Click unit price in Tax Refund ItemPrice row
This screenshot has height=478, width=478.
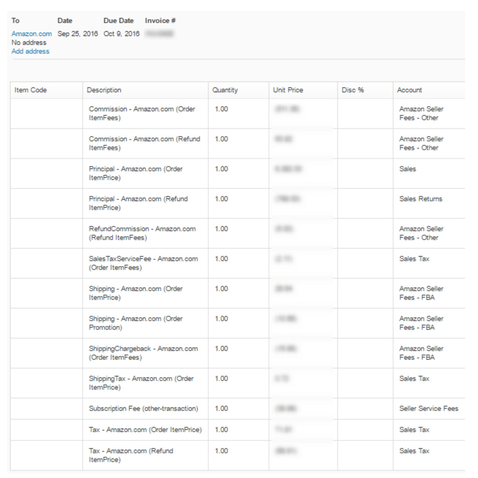(286, 451)
